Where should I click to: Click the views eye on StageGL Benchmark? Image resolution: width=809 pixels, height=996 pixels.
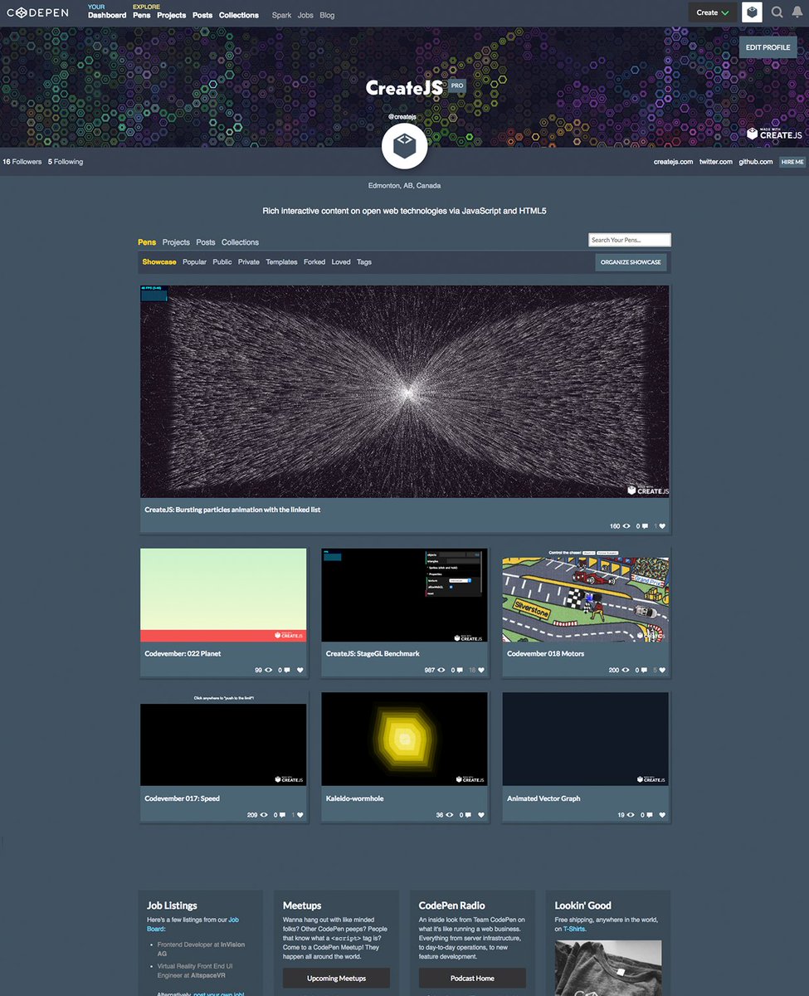coord(441,670)
